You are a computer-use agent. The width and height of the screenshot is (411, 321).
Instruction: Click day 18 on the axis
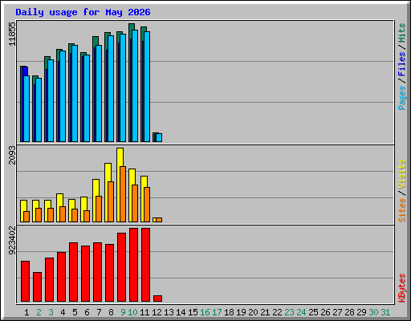coord(229,312)
